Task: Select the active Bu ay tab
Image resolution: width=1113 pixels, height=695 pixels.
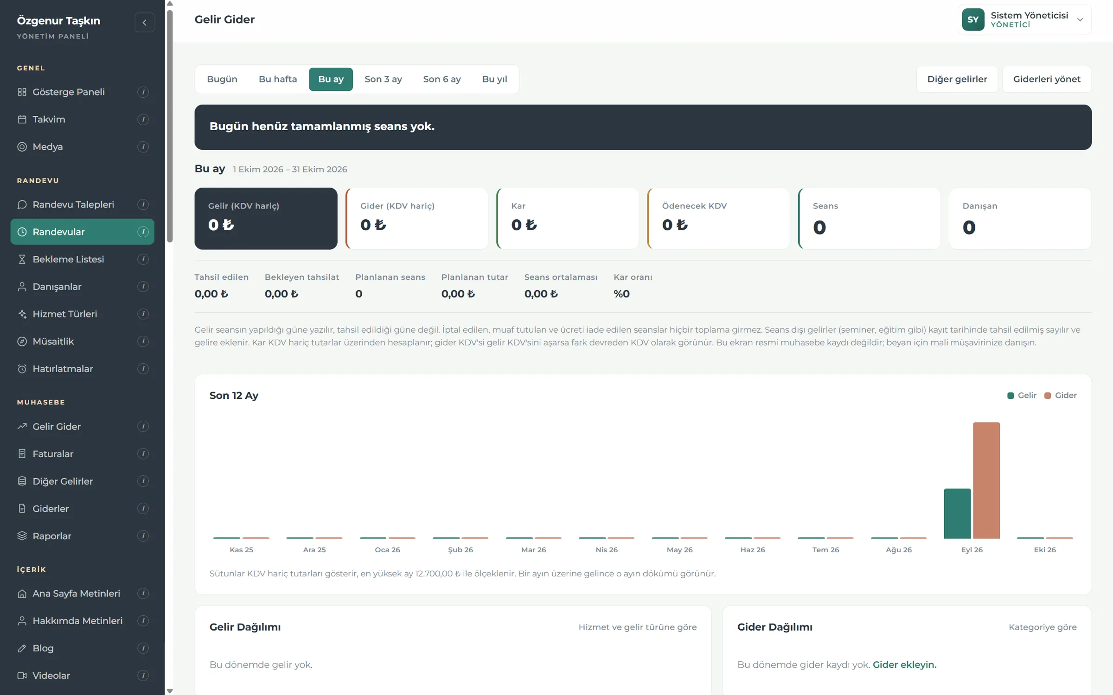Action: 331,79
